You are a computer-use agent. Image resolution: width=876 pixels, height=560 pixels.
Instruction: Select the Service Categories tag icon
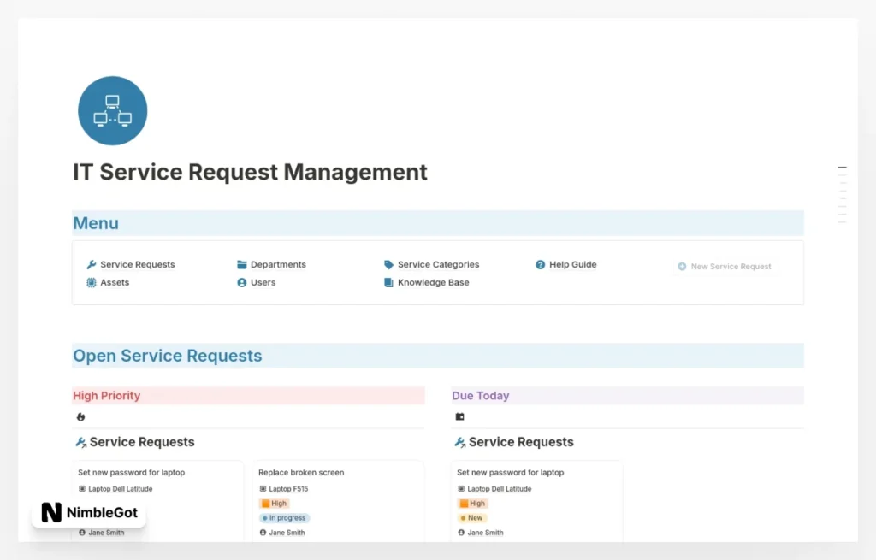point(389,264)
